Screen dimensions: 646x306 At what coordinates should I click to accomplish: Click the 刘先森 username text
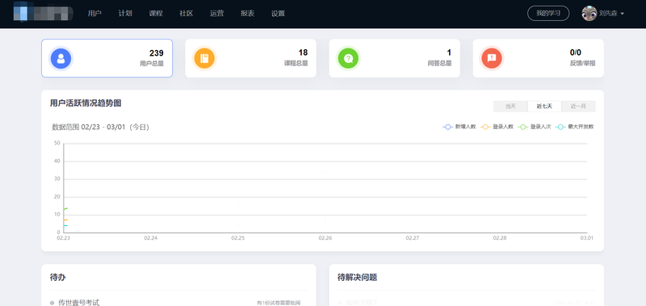(x=608, y=14)
